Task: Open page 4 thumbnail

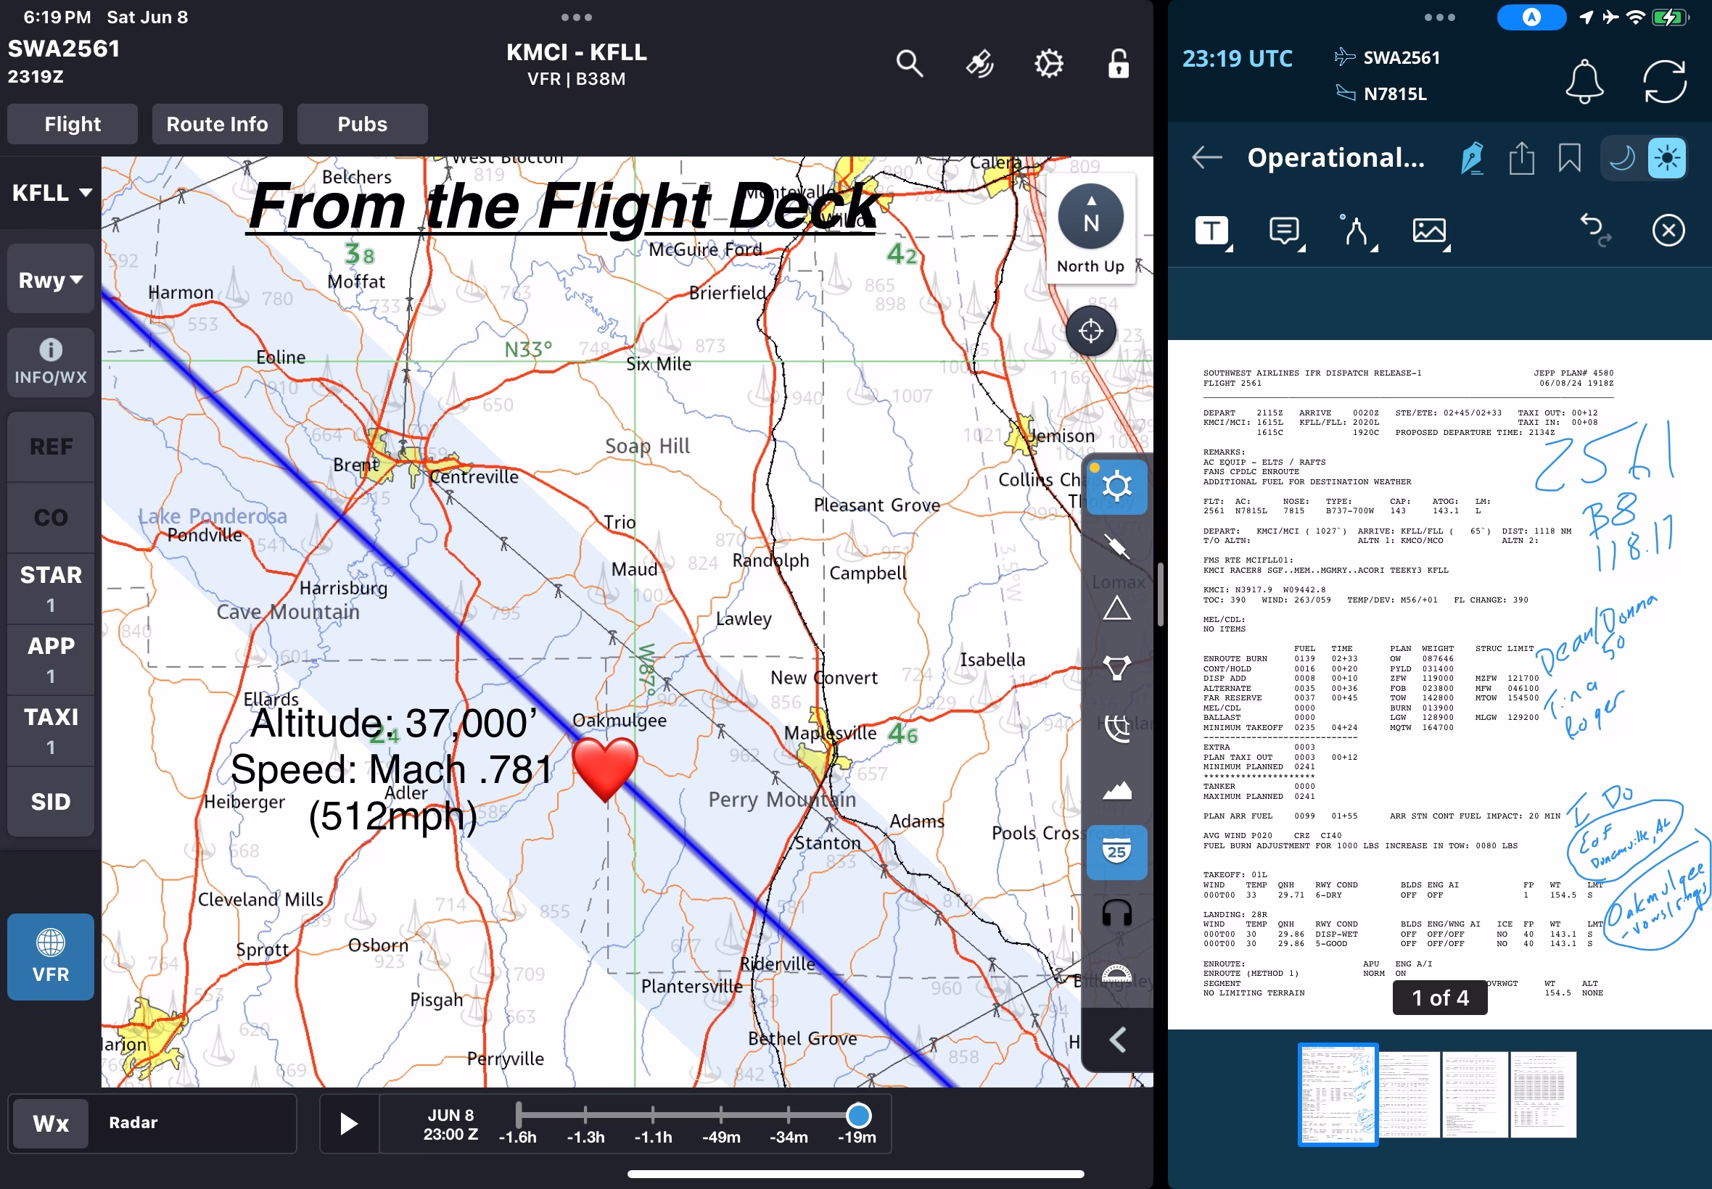Action: point(1543,1093)
